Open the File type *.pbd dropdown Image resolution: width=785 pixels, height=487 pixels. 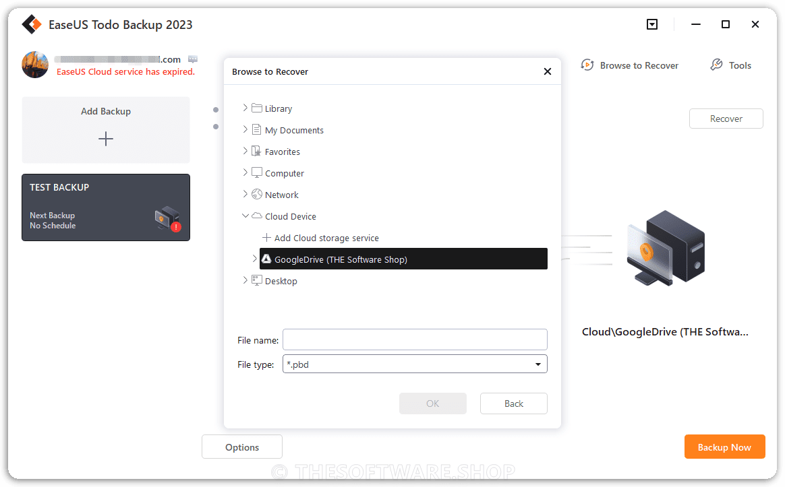tap(415, 364)
